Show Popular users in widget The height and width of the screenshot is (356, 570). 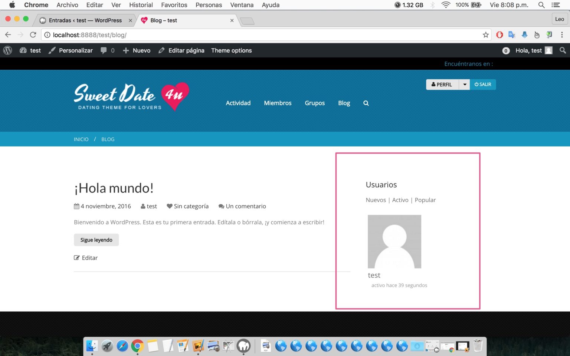pyautogui.click(x=425, y=200)
